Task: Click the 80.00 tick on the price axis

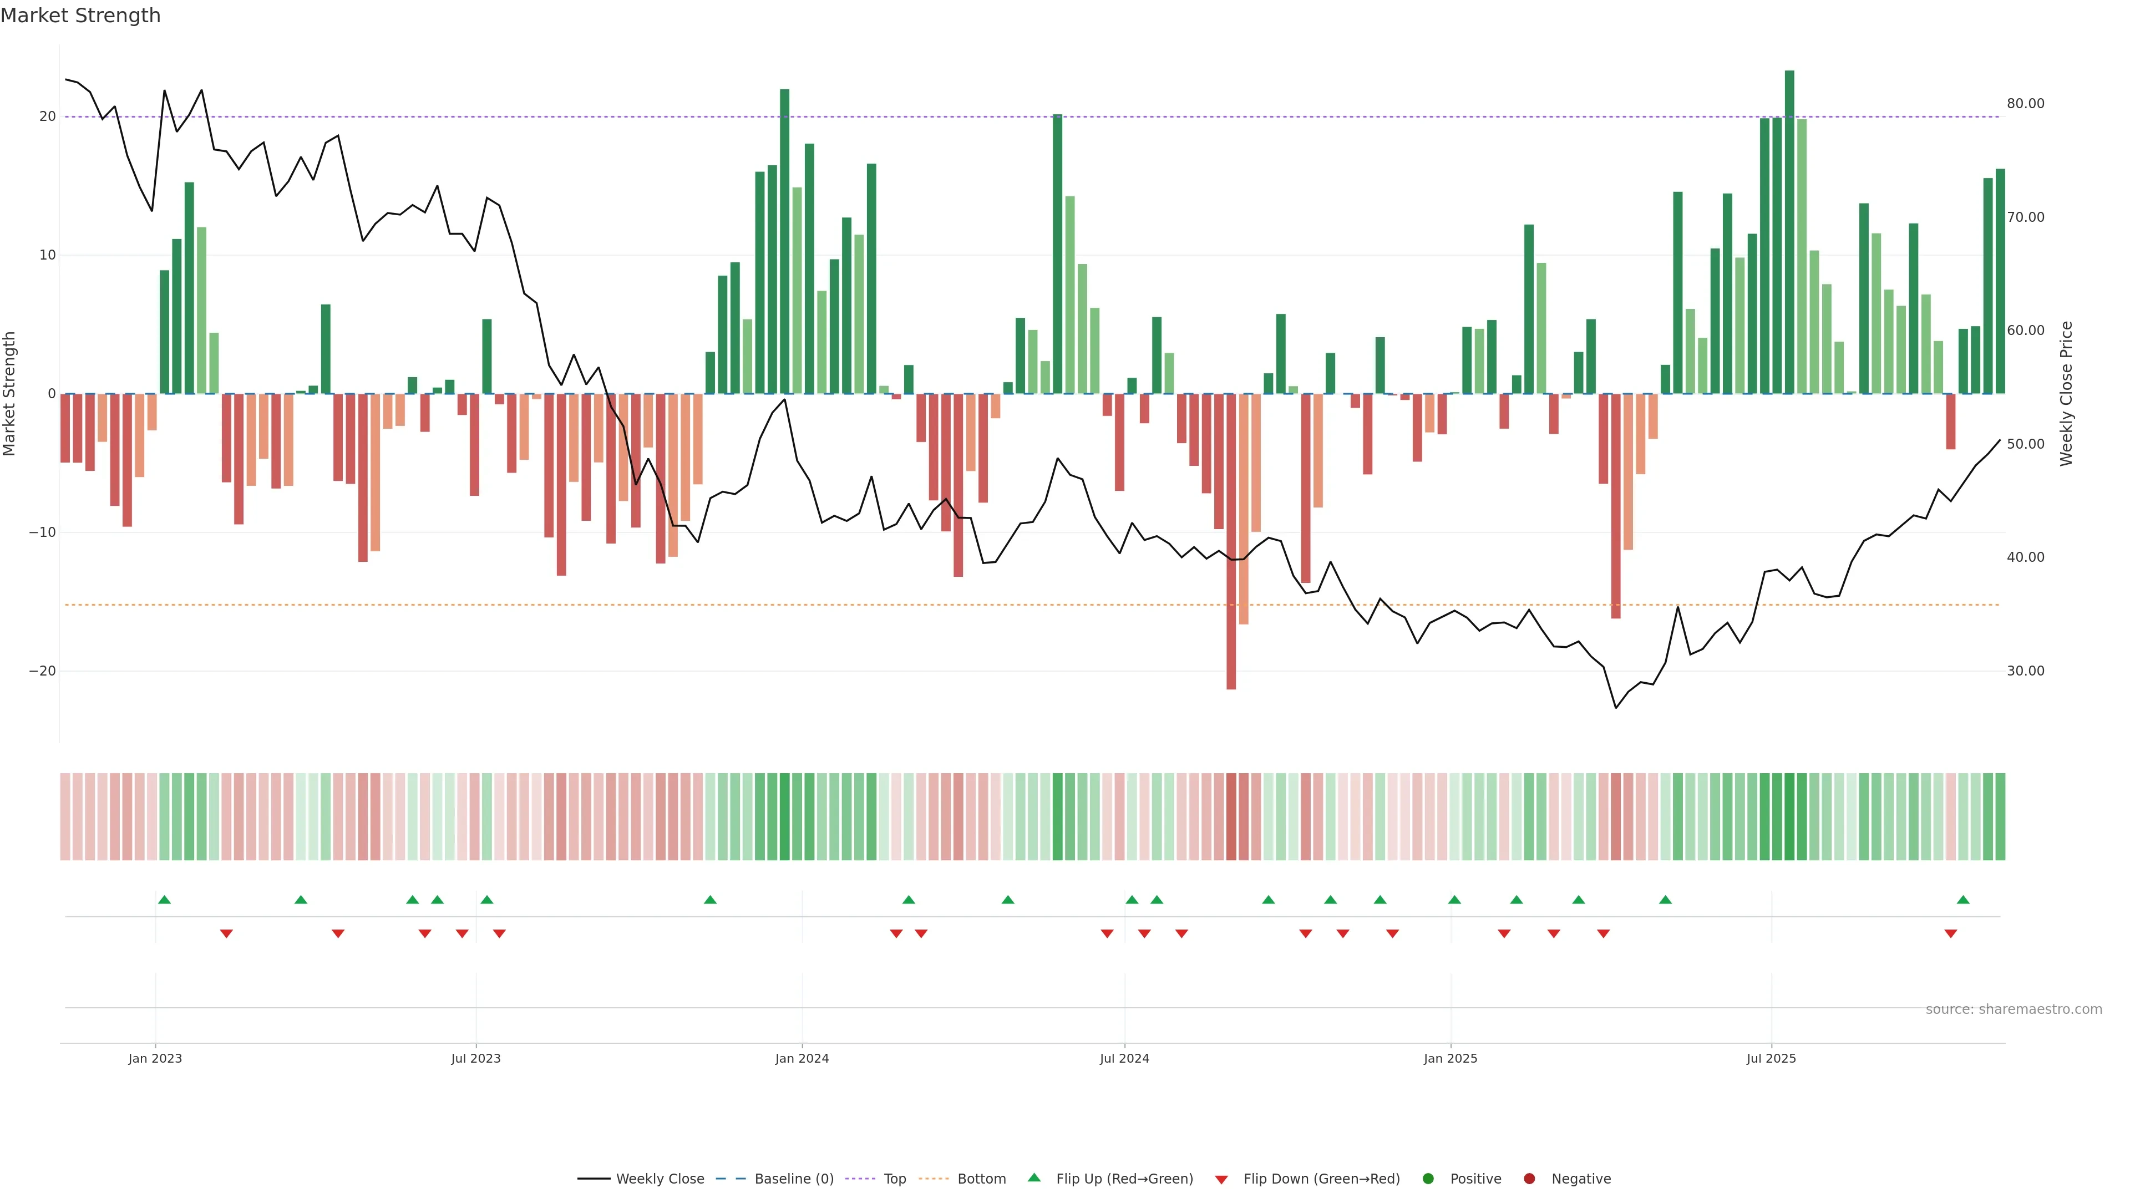Action: pos(2025,103)
